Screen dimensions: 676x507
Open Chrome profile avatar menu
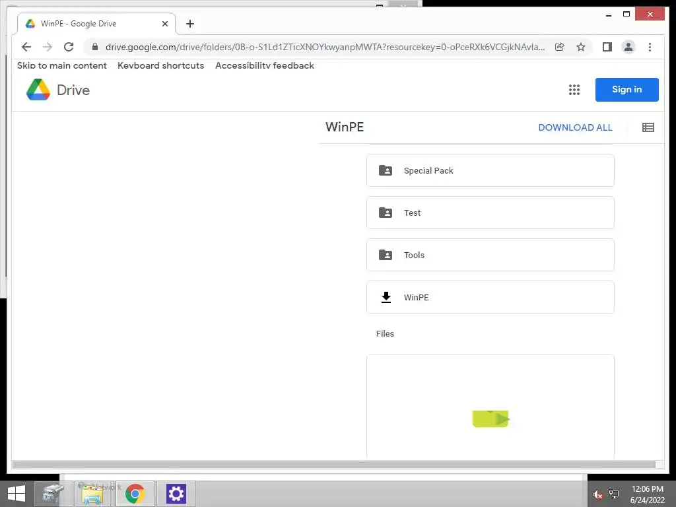tap(628, 47)
